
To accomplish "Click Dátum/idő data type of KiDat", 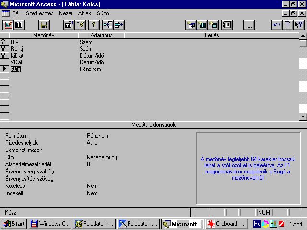I will click(x=101, y=56).
